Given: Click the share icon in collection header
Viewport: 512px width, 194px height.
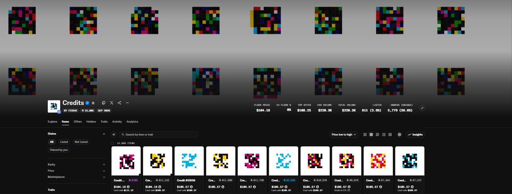Looking at the screenshot, I should tap(119, 103).
